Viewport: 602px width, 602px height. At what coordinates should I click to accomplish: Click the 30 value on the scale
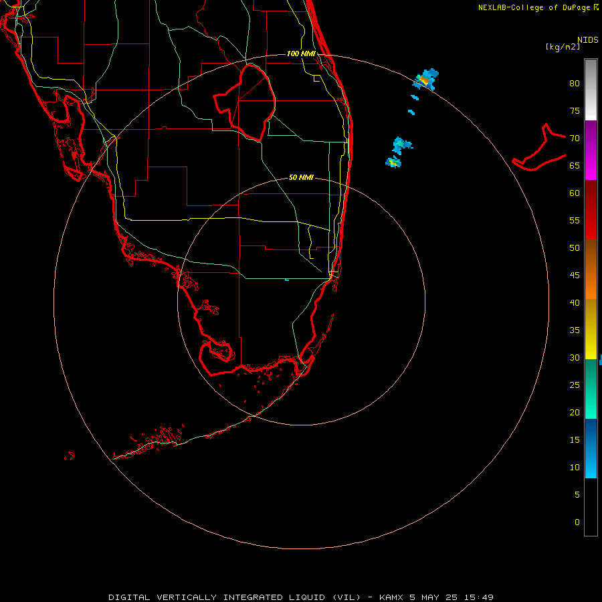click(x=575, y=357)
